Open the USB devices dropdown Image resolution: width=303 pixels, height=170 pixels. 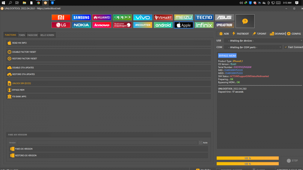263,41
